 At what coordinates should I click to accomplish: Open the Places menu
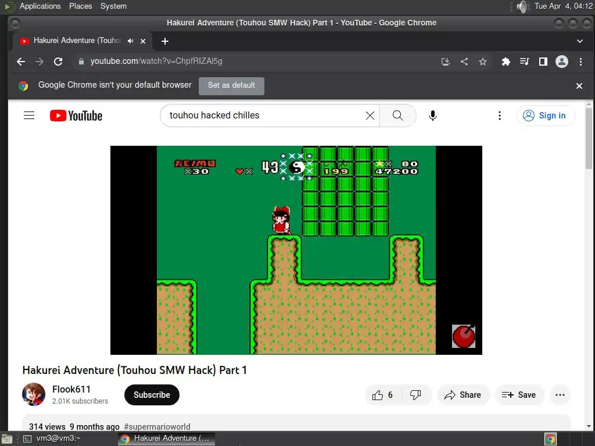click(80, 6)
